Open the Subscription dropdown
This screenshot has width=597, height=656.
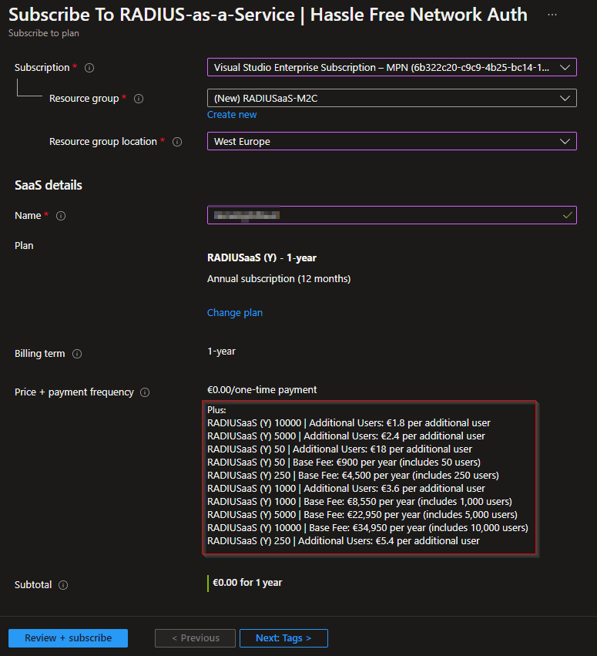(x=391, y=68)
